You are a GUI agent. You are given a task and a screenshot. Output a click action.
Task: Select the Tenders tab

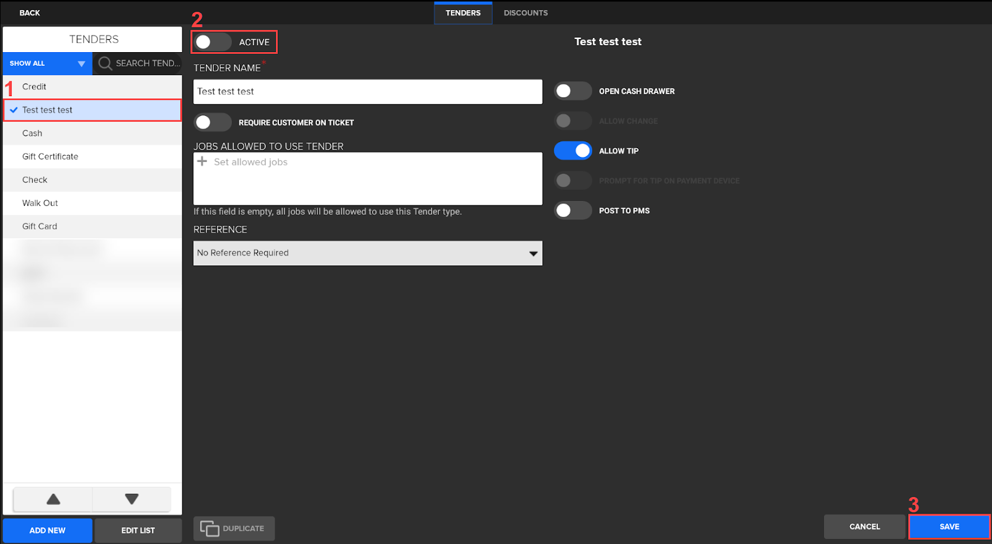[x=463, y=13]
